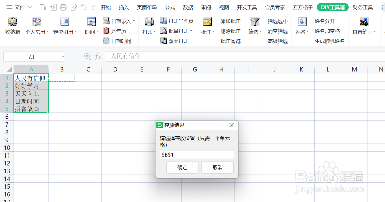Click the 批量打印 icon

click(x=164, y=31)
